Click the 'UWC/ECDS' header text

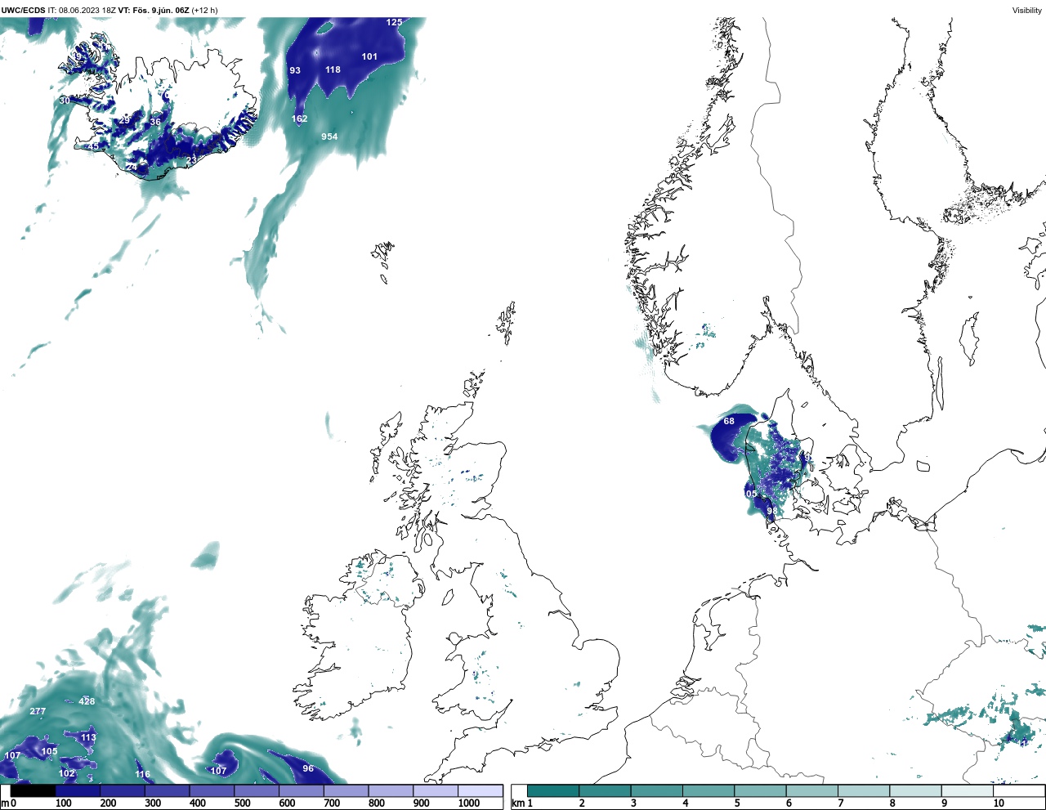pos(23,11)
